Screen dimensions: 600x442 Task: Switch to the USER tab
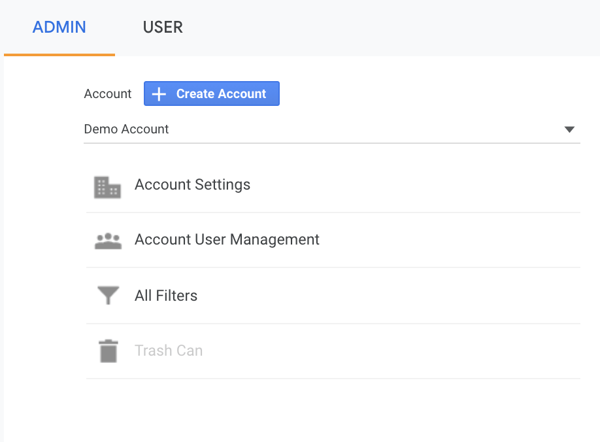point(163,27)
